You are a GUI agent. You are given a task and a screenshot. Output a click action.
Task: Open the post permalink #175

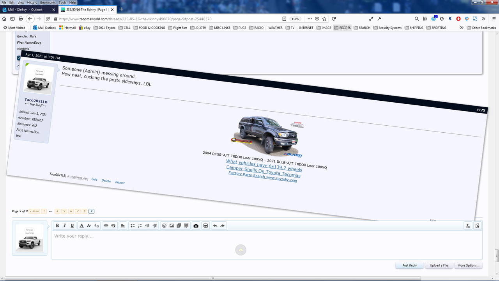pos(481,110)
